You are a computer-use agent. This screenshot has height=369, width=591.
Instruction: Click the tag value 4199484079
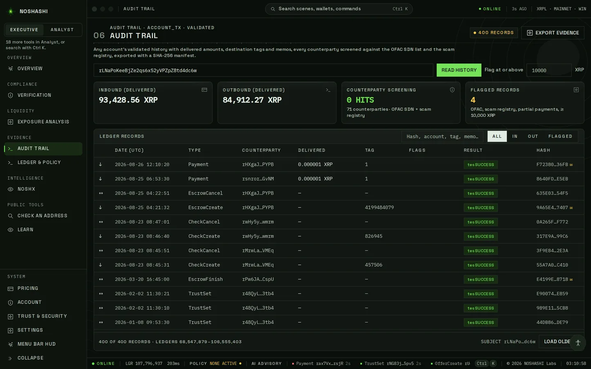coord(379,208)
